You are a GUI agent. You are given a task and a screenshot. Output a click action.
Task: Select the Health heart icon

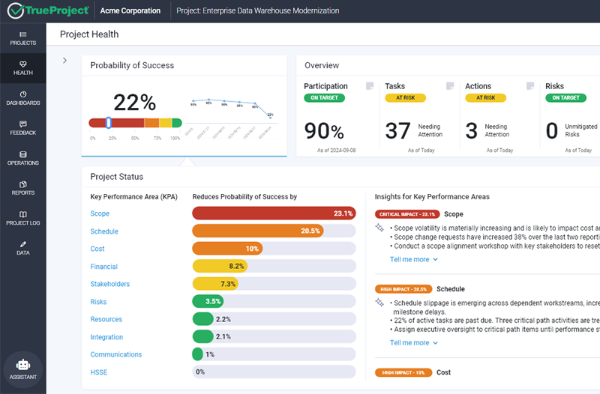click(x=23, y=64)
